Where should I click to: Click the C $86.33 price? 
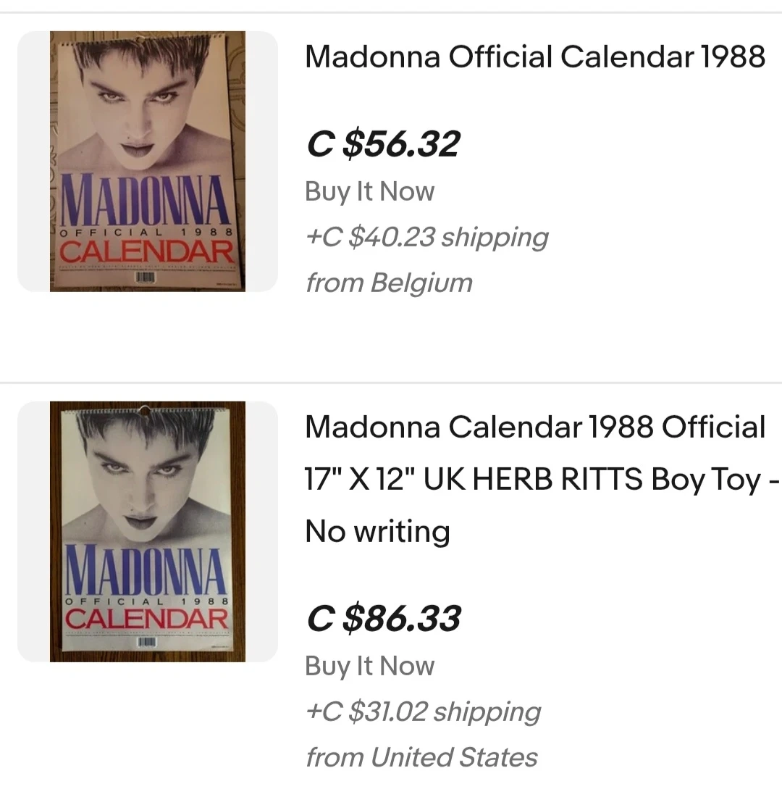[383, 619]
